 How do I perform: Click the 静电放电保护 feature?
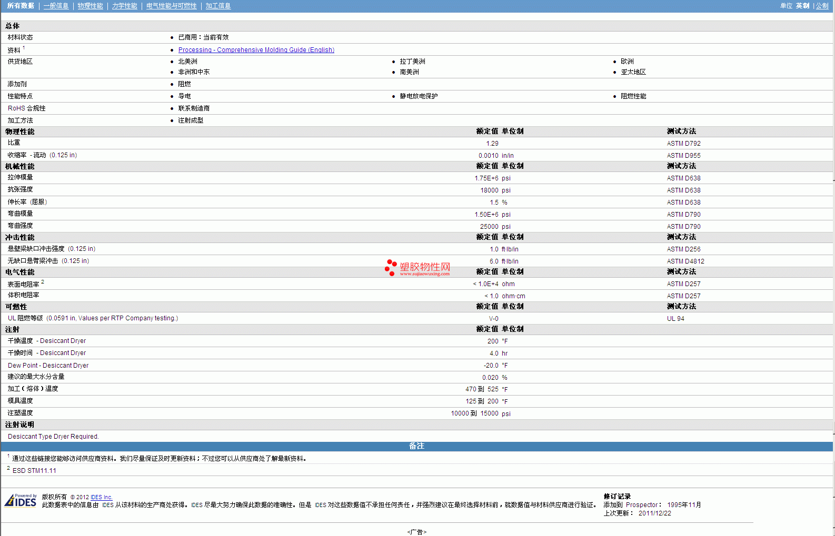(419, 96)
